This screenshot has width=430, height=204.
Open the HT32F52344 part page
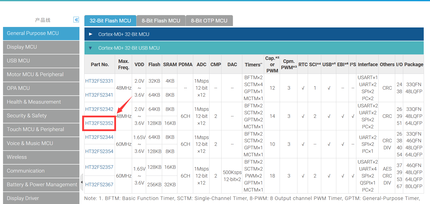coord(99,137)
